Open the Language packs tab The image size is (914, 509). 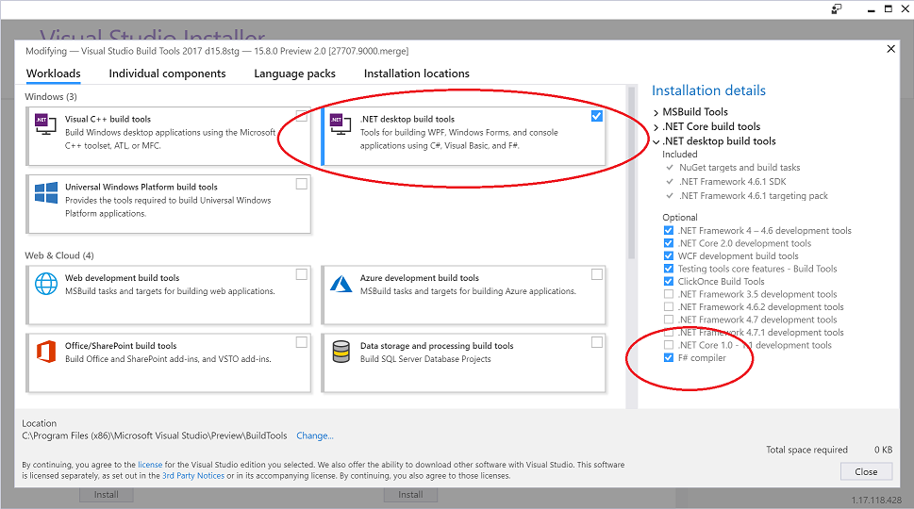tap(295, 74)
